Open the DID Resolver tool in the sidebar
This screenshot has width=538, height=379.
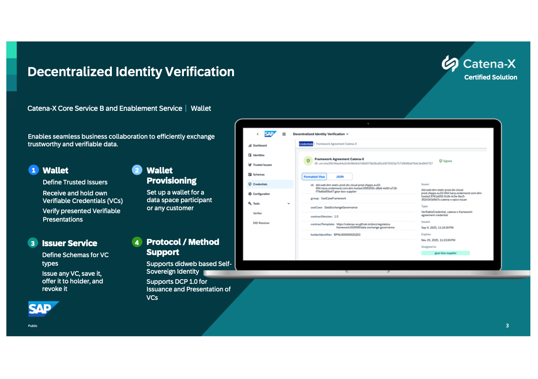(261, 223)
